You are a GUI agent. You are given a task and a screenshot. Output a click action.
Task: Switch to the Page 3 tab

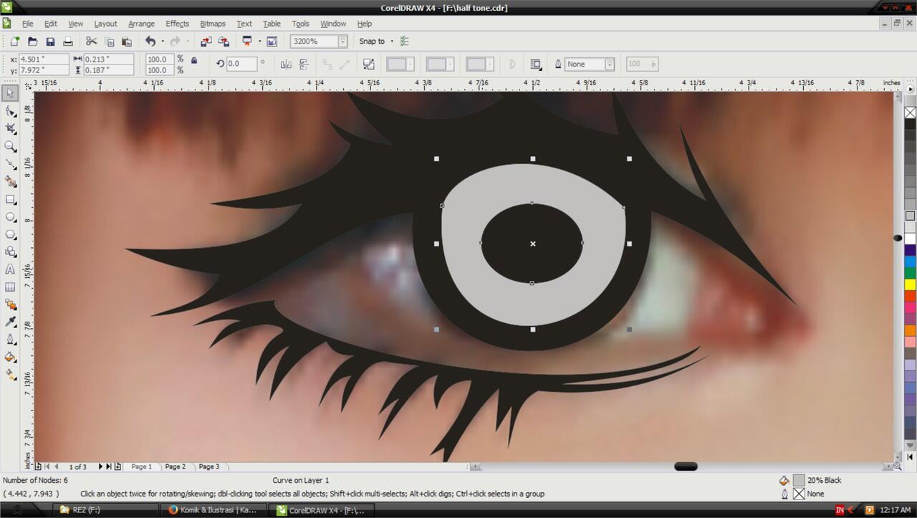[208, 466]
